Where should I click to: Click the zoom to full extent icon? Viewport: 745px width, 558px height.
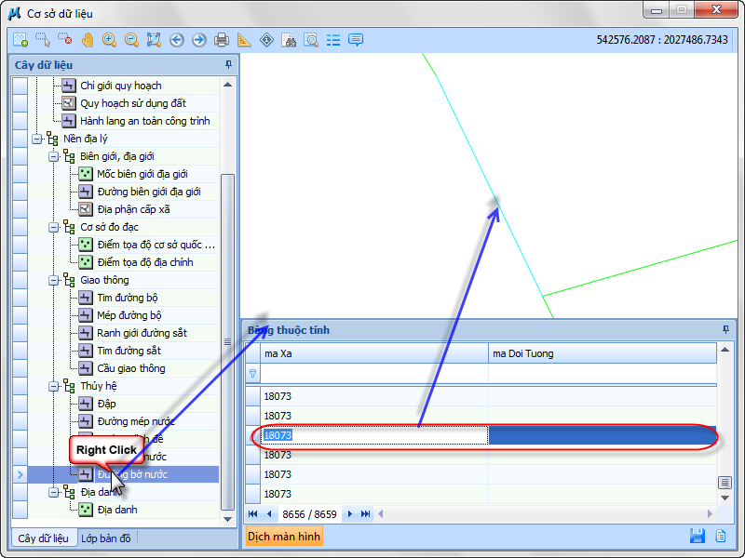tap(155, 40)
